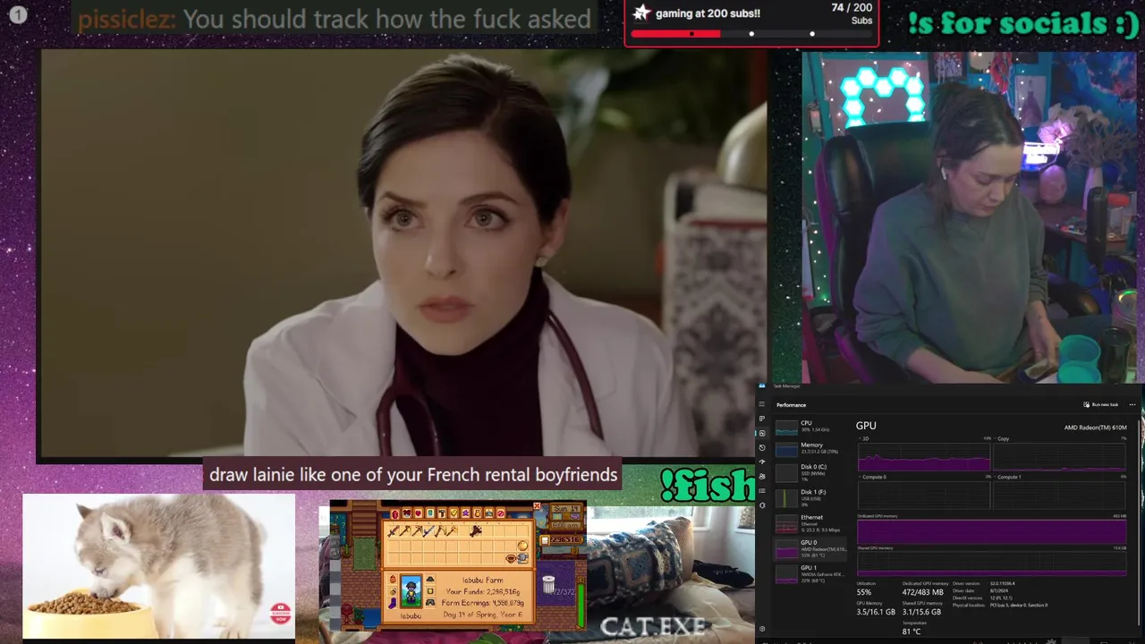Image resolution: width=1145 pixels, height=644 pixels.
Task: Click the streamer webcam feed
Action: (x=969, y=217)
